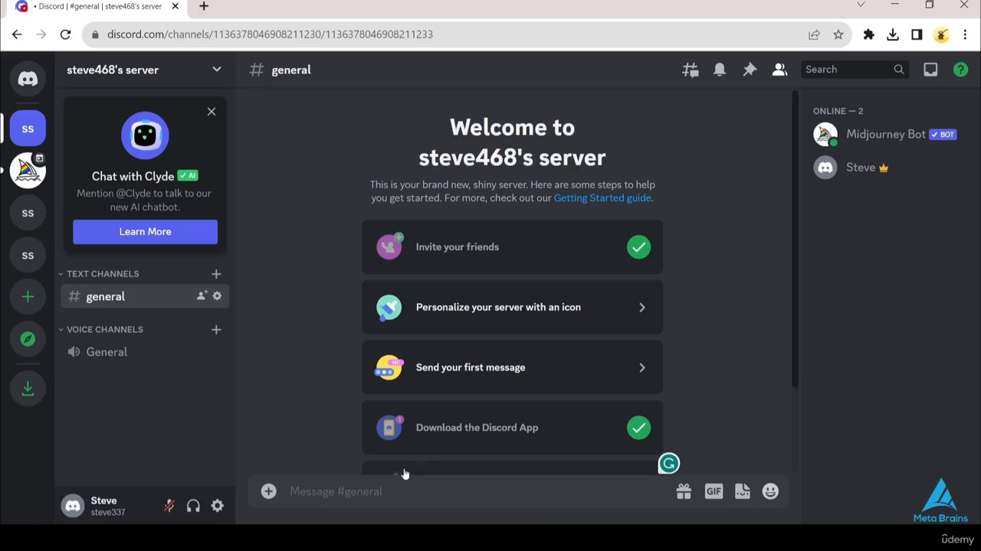
Task: Click Invite your friends card
Action: pos(512,247)
